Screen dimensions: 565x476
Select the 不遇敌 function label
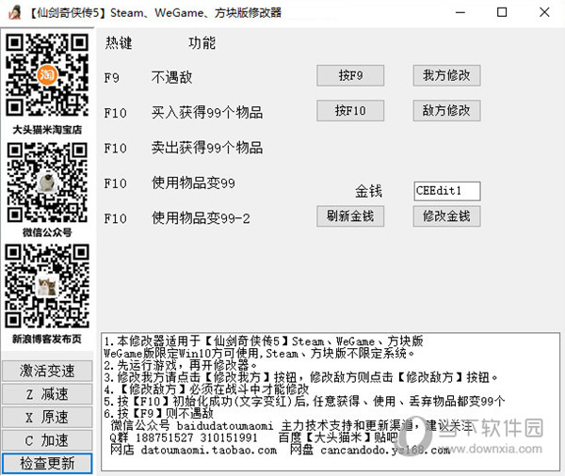[172, 77]
